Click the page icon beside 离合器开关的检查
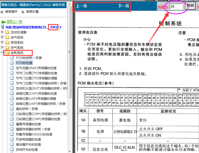 point(12,144)
